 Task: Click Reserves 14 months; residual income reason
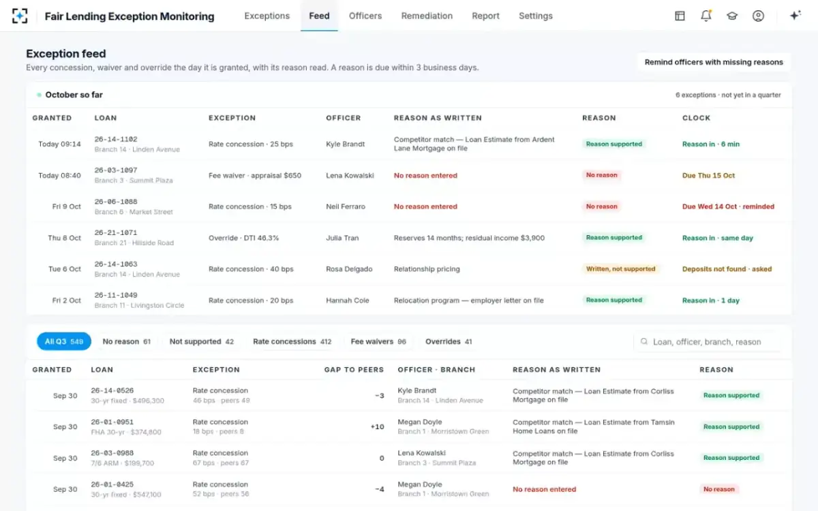pos(469,238)
